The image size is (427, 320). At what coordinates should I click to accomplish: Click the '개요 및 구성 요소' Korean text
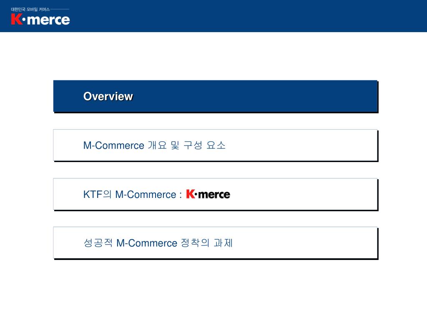(186, 145)
